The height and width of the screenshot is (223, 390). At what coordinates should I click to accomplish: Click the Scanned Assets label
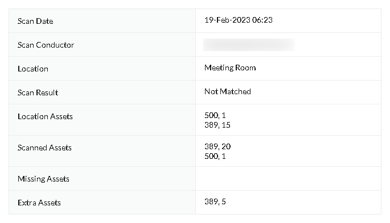pyautogui.click(x=44, y=148)
